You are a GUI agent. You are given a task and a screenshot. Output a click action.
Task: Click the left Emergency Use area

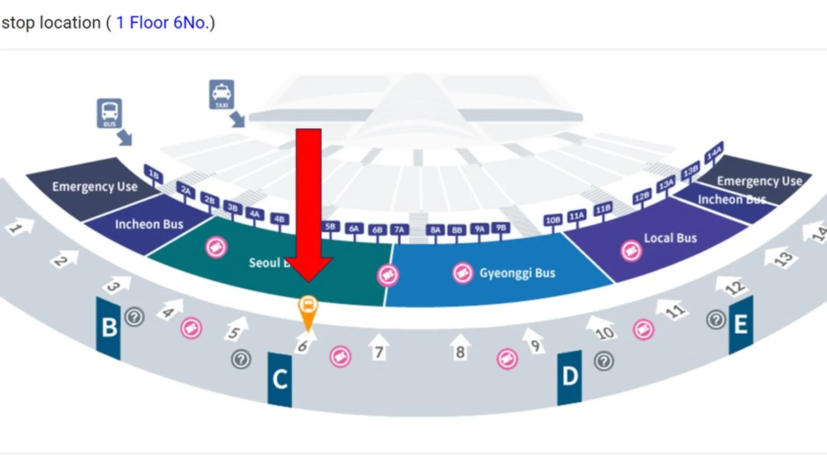click(x=94, y=187)
